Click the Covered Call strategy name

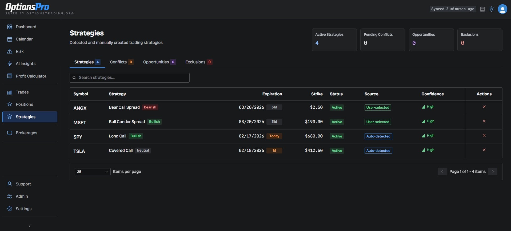(x=121, y=151)
